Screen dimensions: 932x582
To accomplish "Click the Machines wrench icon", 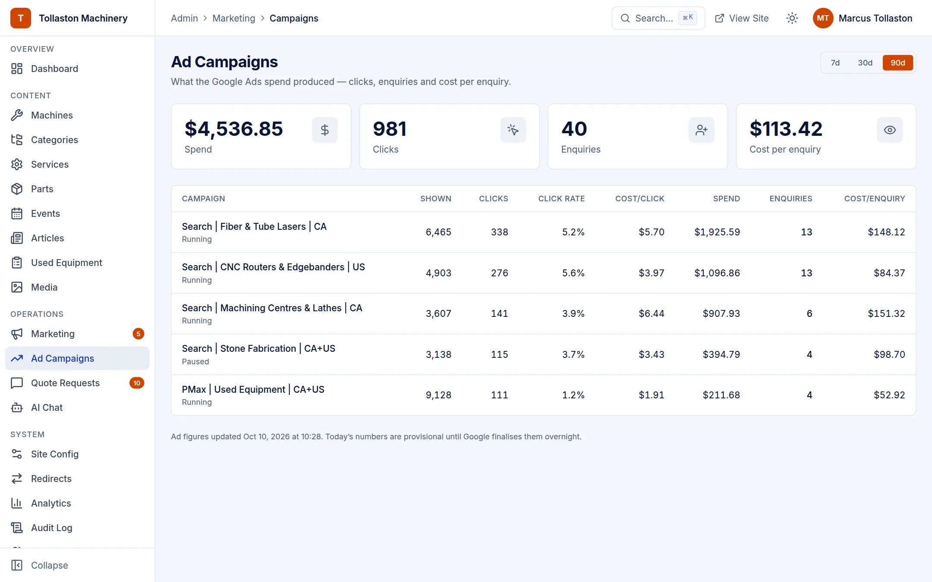I will (x=17, y=115).
